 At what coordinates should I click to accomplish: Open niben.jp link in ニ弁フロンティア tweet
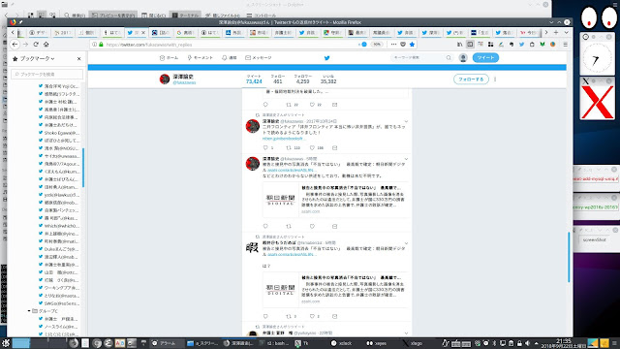click(283, 139)
